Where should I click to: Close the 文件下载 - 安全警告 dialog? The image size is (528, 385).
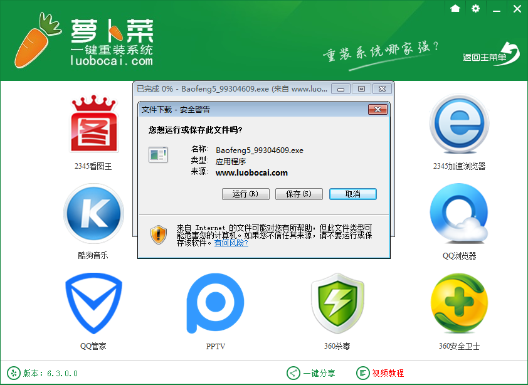[378, 110]
